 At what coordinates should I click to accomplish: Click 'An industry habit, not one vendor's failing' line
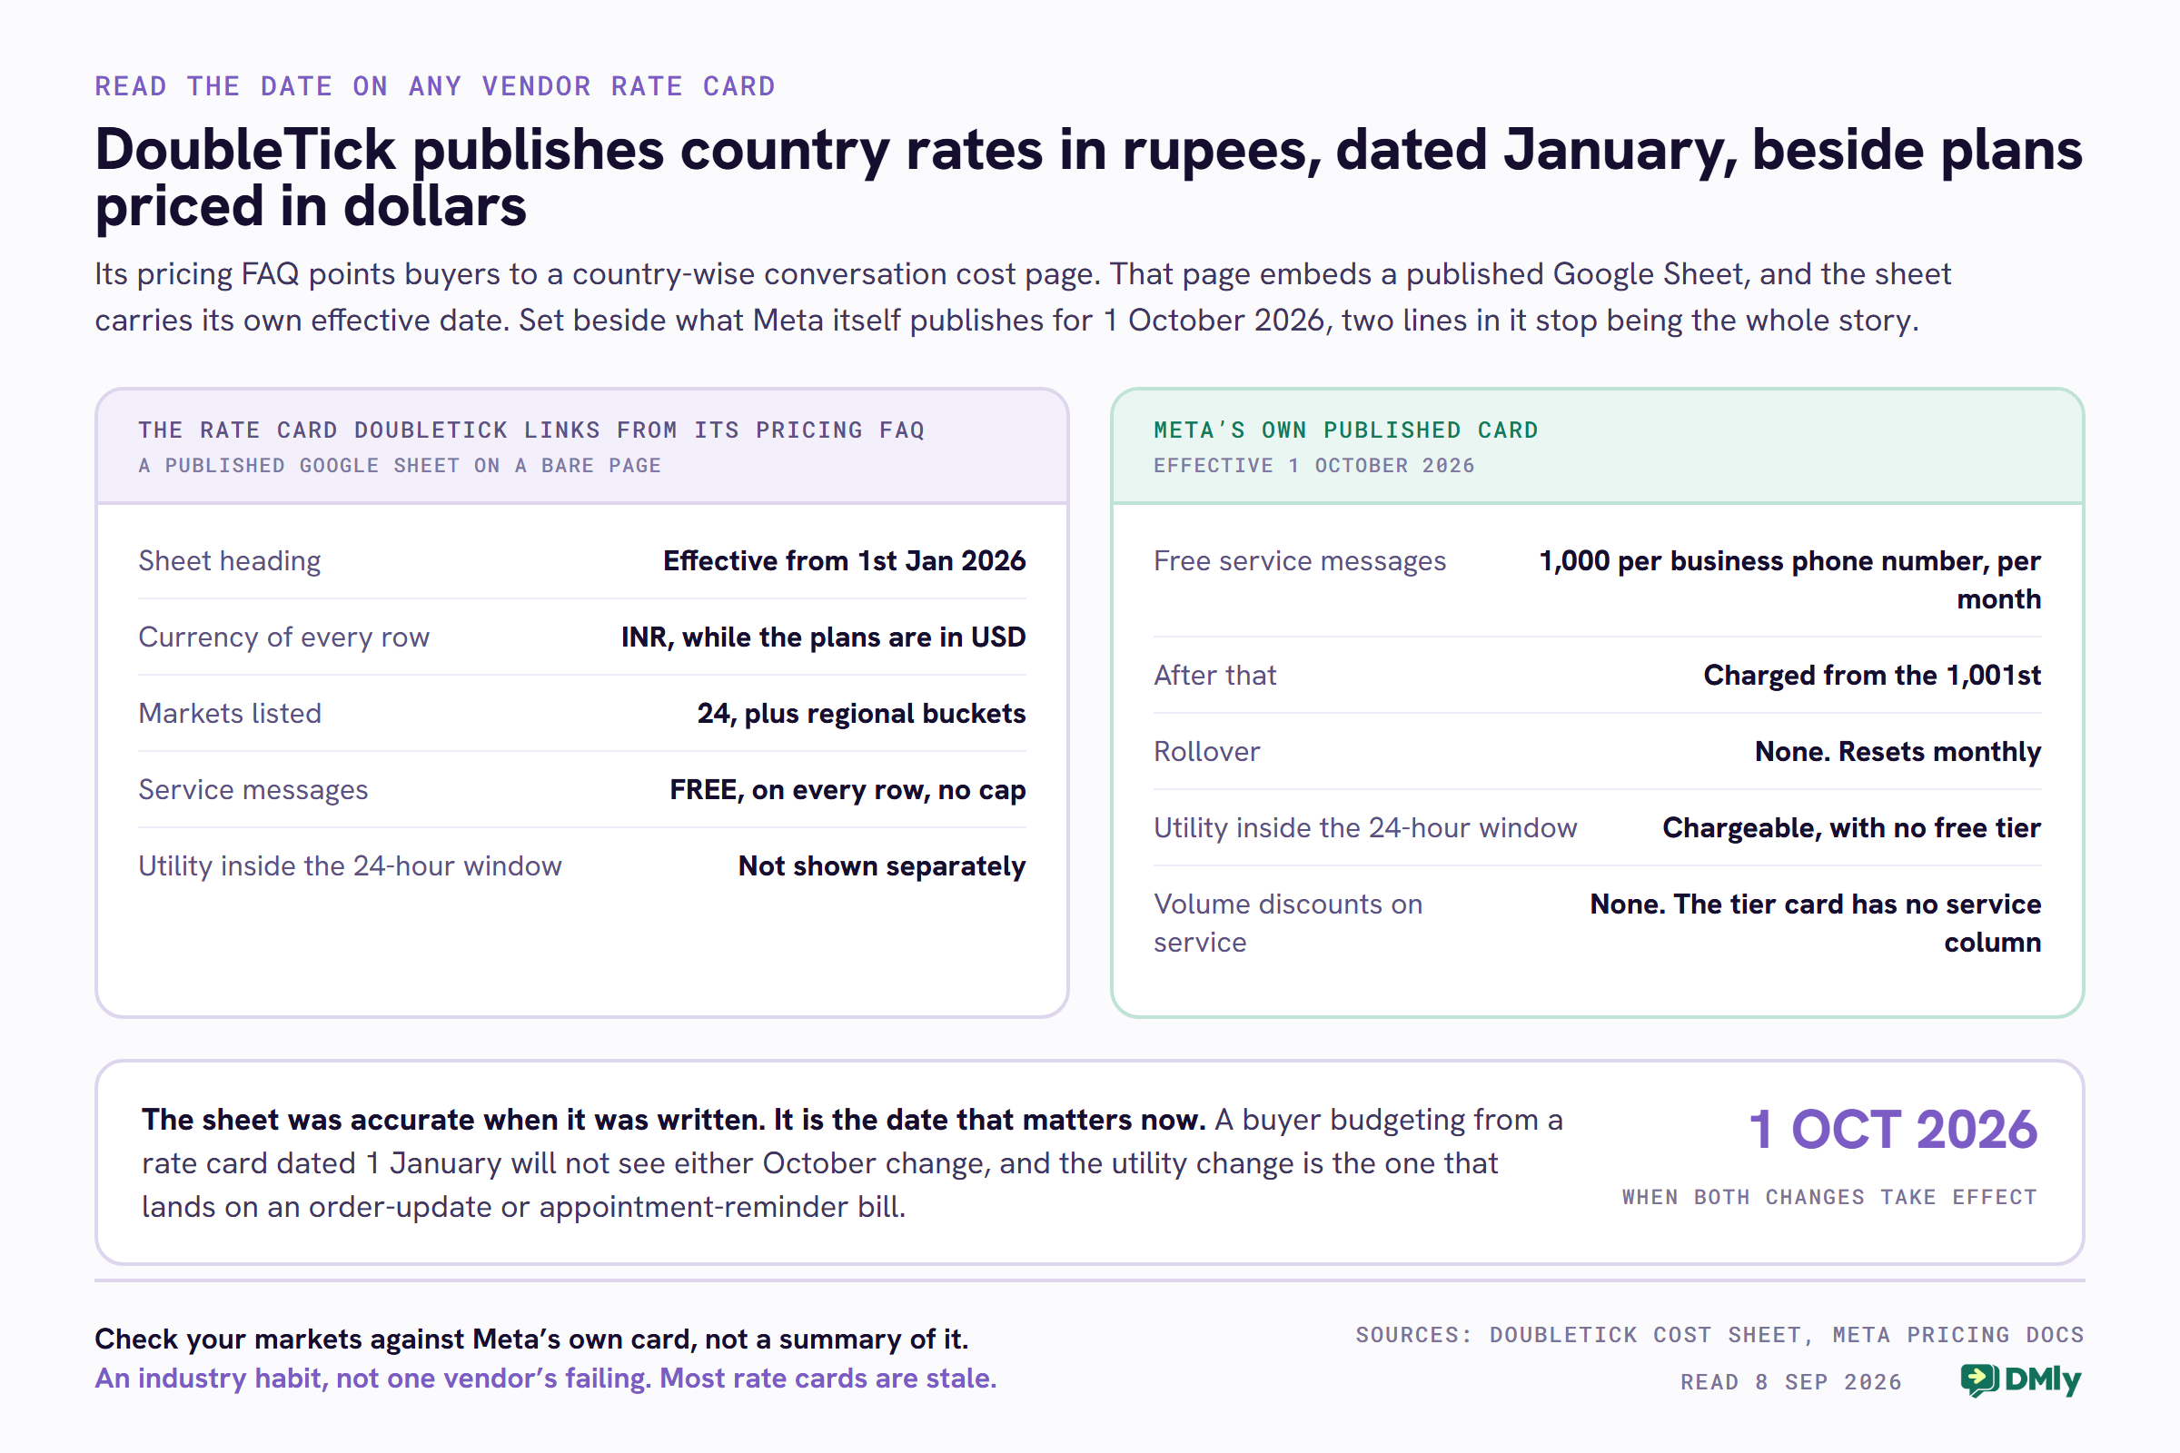[545, 1378]
